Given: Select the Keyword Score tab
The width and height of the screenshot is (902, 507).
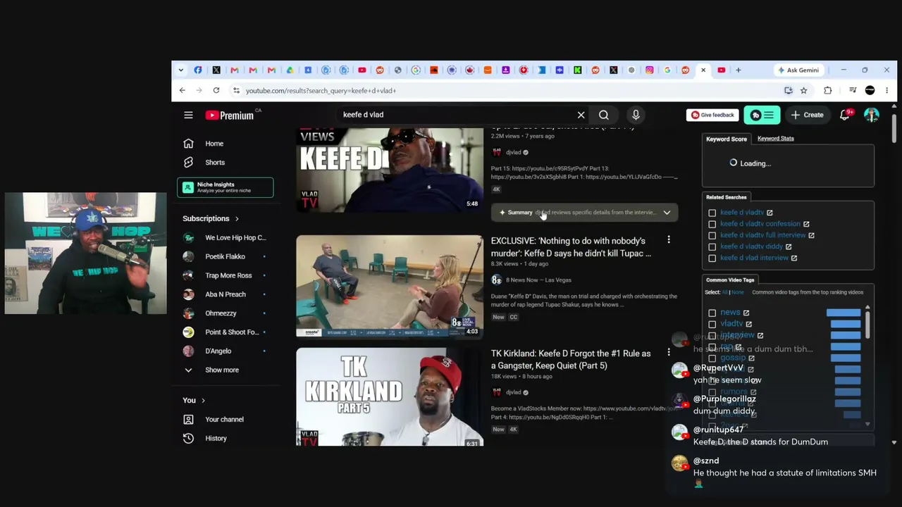Looking at the screenshot, I should click(x=727, y=139).
